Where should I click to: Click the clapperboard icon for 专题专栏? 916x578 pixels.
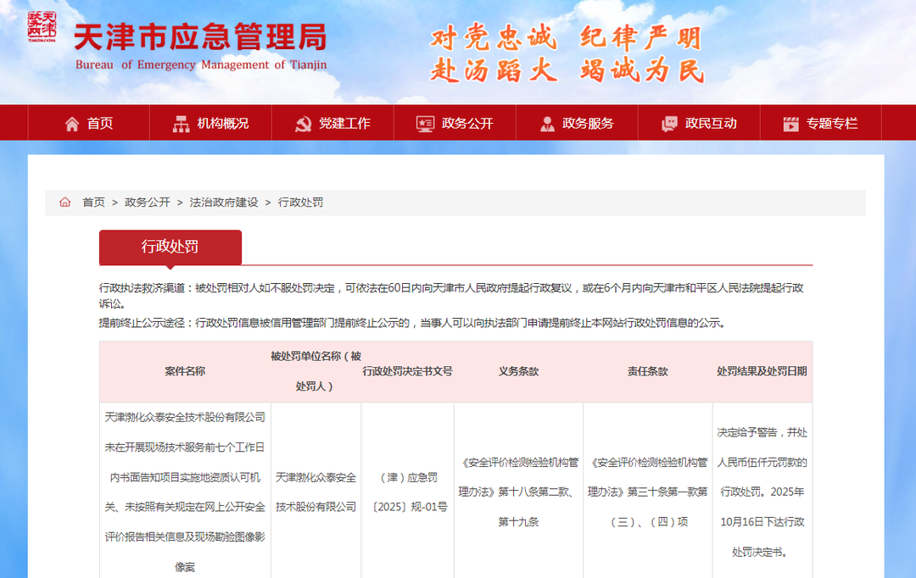click(791, 124)
